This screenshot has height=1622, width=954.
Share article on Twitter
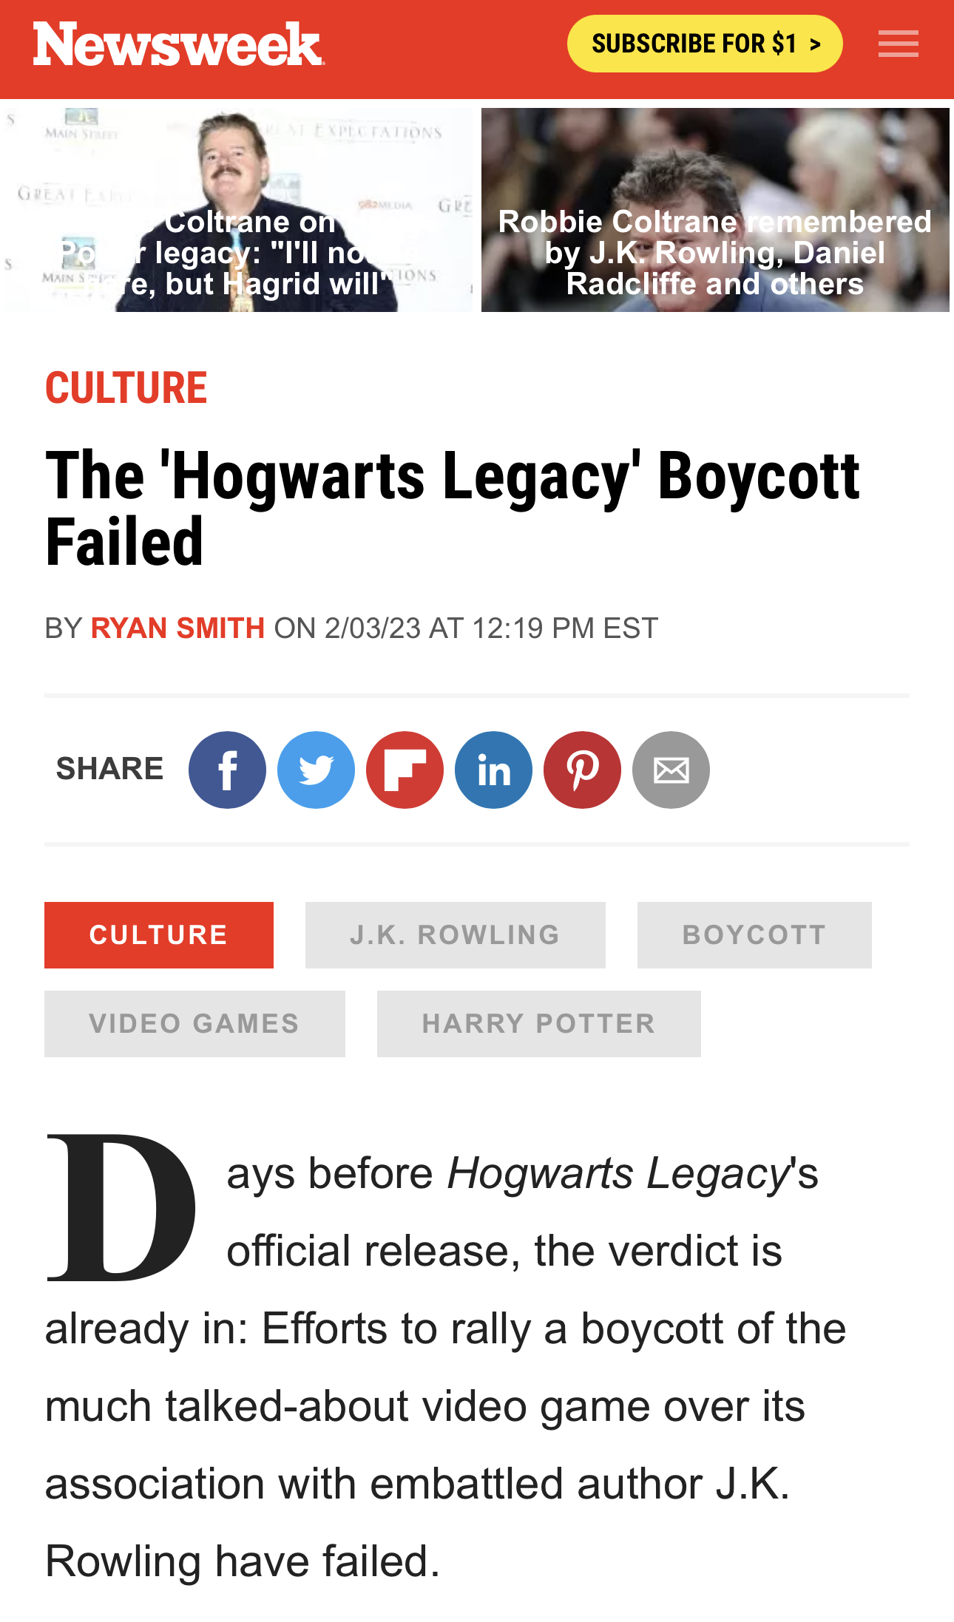(x=316, y=770)
